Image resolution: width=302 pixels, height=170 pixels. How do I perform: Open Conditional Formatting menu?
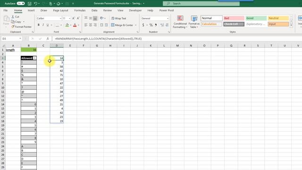coord(180,22)
